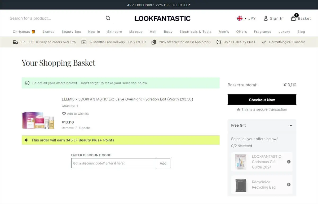Image resolution: width=318 pixels, height=204 pixels.
Task: Open the Men's menu
Action: pos(224,32)
